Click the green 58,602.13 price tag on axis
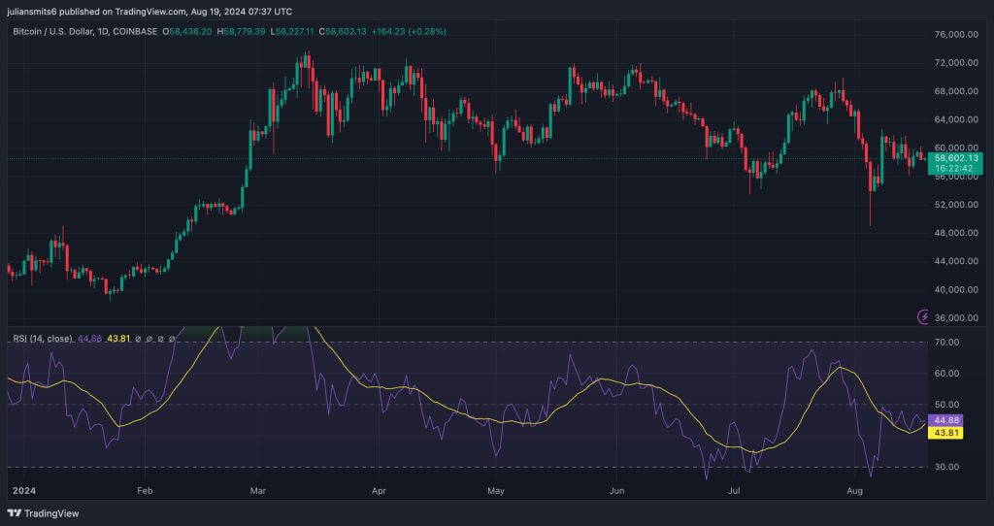994x526 pixels. (955, 157)
